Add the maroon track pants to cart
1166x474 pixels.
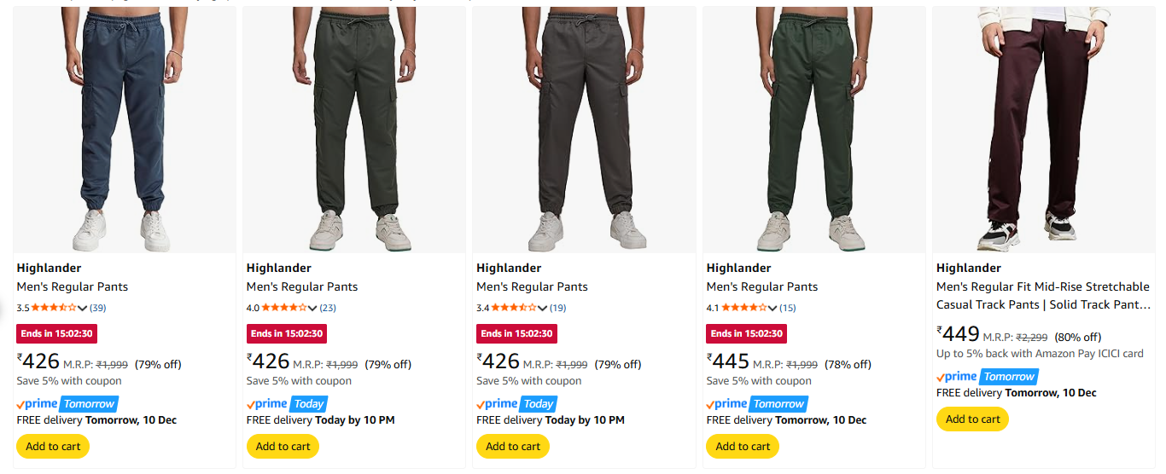(x=972, y=419)
